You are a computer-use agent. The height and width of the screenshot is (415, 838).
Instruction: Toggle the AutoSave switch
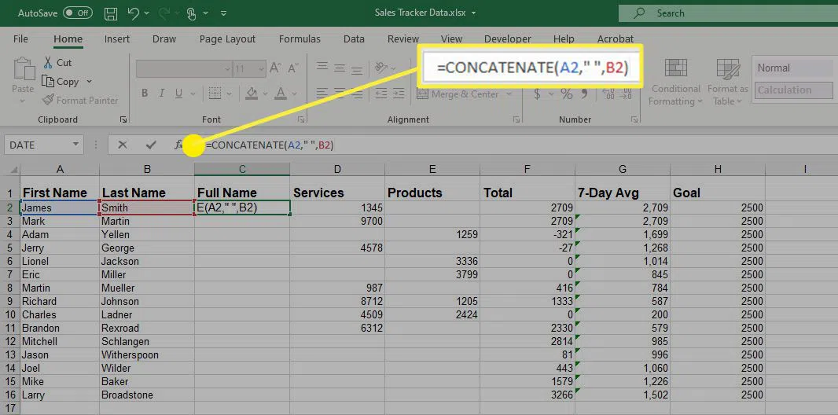(x=77, y=13)
